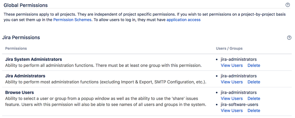Delete jira-administrators from Jira System Administrators
Image resolution: width=295 pixels, height=118 pixels.
(x=254, y=65)
